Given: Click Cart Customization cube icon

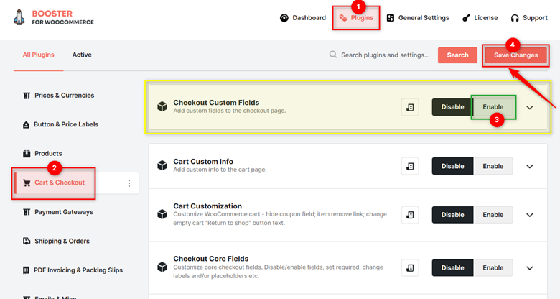Looking at the screenshot, I should [162, 214].
